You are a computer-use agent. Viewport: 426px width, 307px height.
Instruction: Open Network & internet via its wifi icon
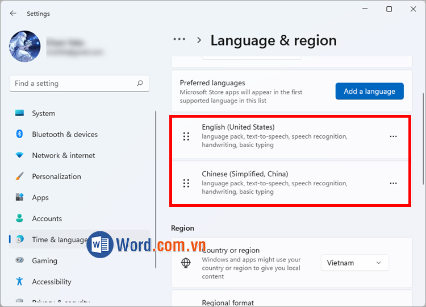(x=20, y=155)
